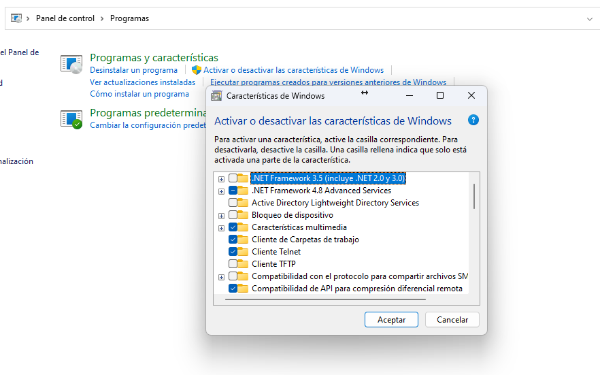This screenshot has height=375, width=600.
Task: Uncheck the Características multimedia checkbox
Action: pyautogui.click(x=233, y=227)
